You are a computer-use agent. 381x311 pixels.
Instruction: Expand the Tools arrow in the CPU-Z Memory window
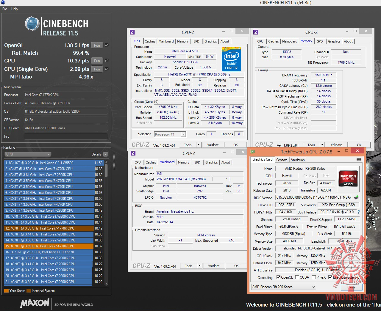coord(322,145)
